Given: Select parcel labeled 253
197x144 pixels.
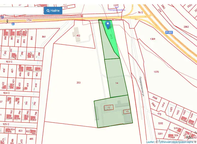Looking at the screenshot, I should 79,82.
